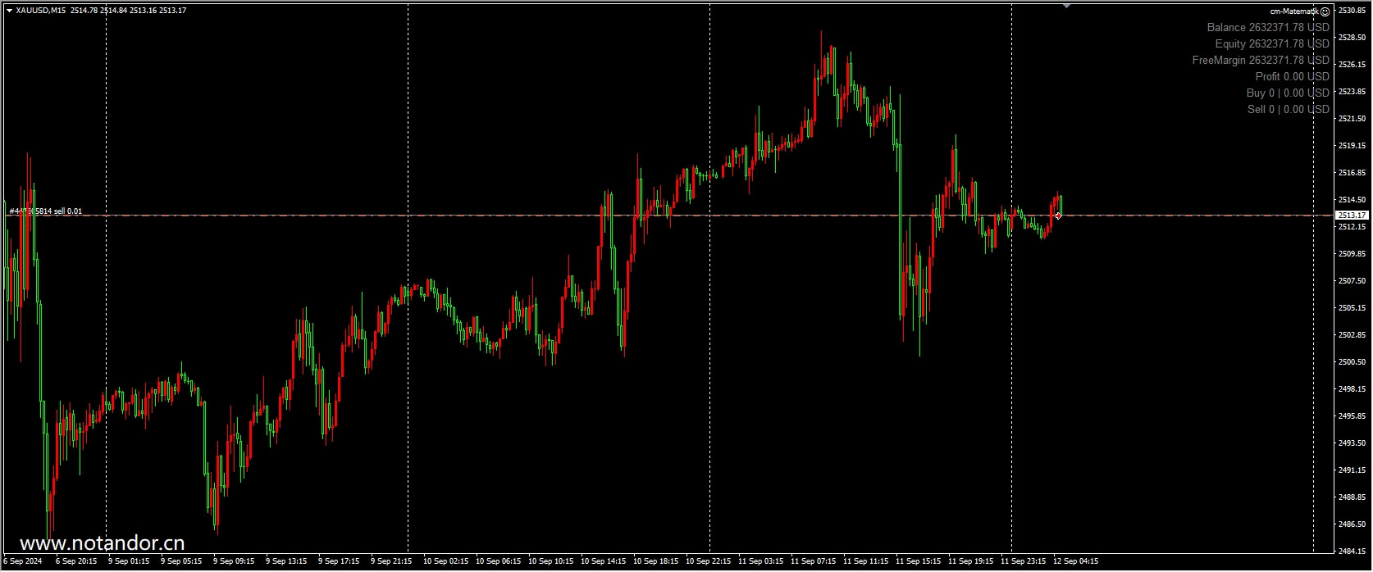Viewport: 1373px width, 572px height.
Task: Click the 2507.50 price scale label
Action: (1352, 281)
